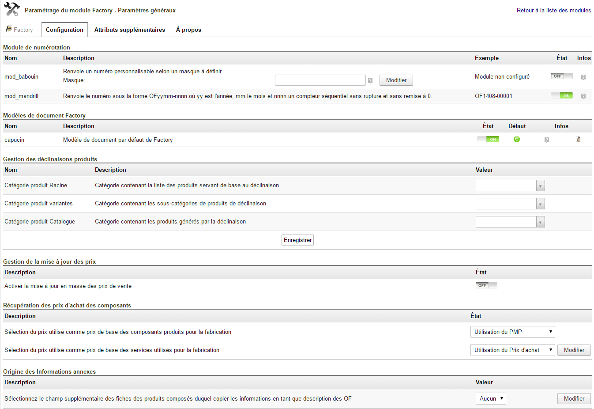Click the green default icon for capucin

516,139
